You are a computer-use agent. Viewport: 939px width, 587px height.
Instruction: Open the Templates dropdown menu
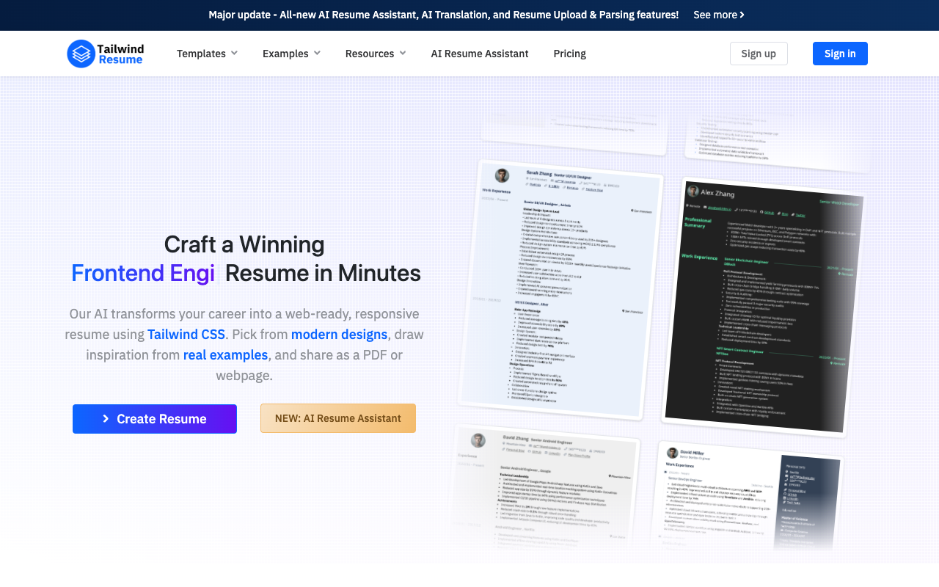click(207, 54)
